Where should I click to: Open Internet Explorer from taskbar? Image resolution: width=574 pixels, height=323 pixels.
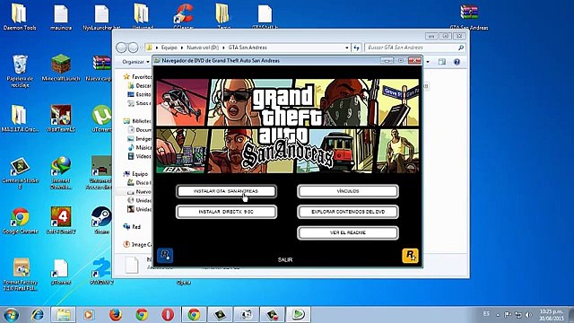(37, 315)
